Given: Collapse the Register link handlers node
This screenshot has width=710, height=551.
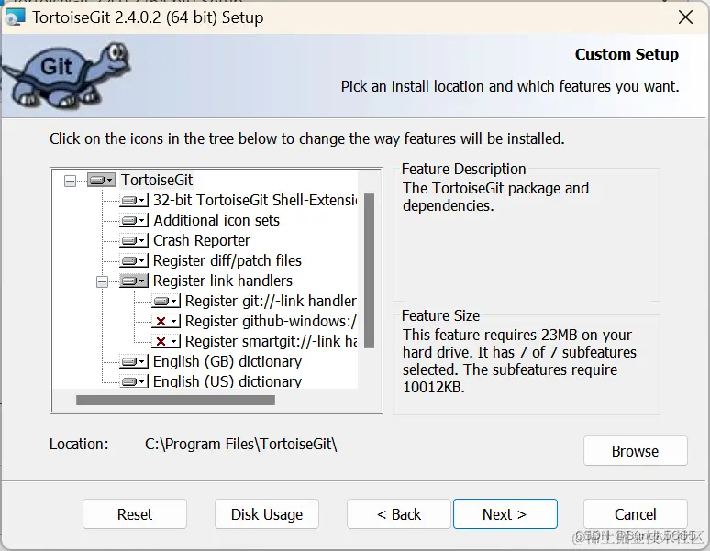Looking at the screenshot, I should coord(103,281).
